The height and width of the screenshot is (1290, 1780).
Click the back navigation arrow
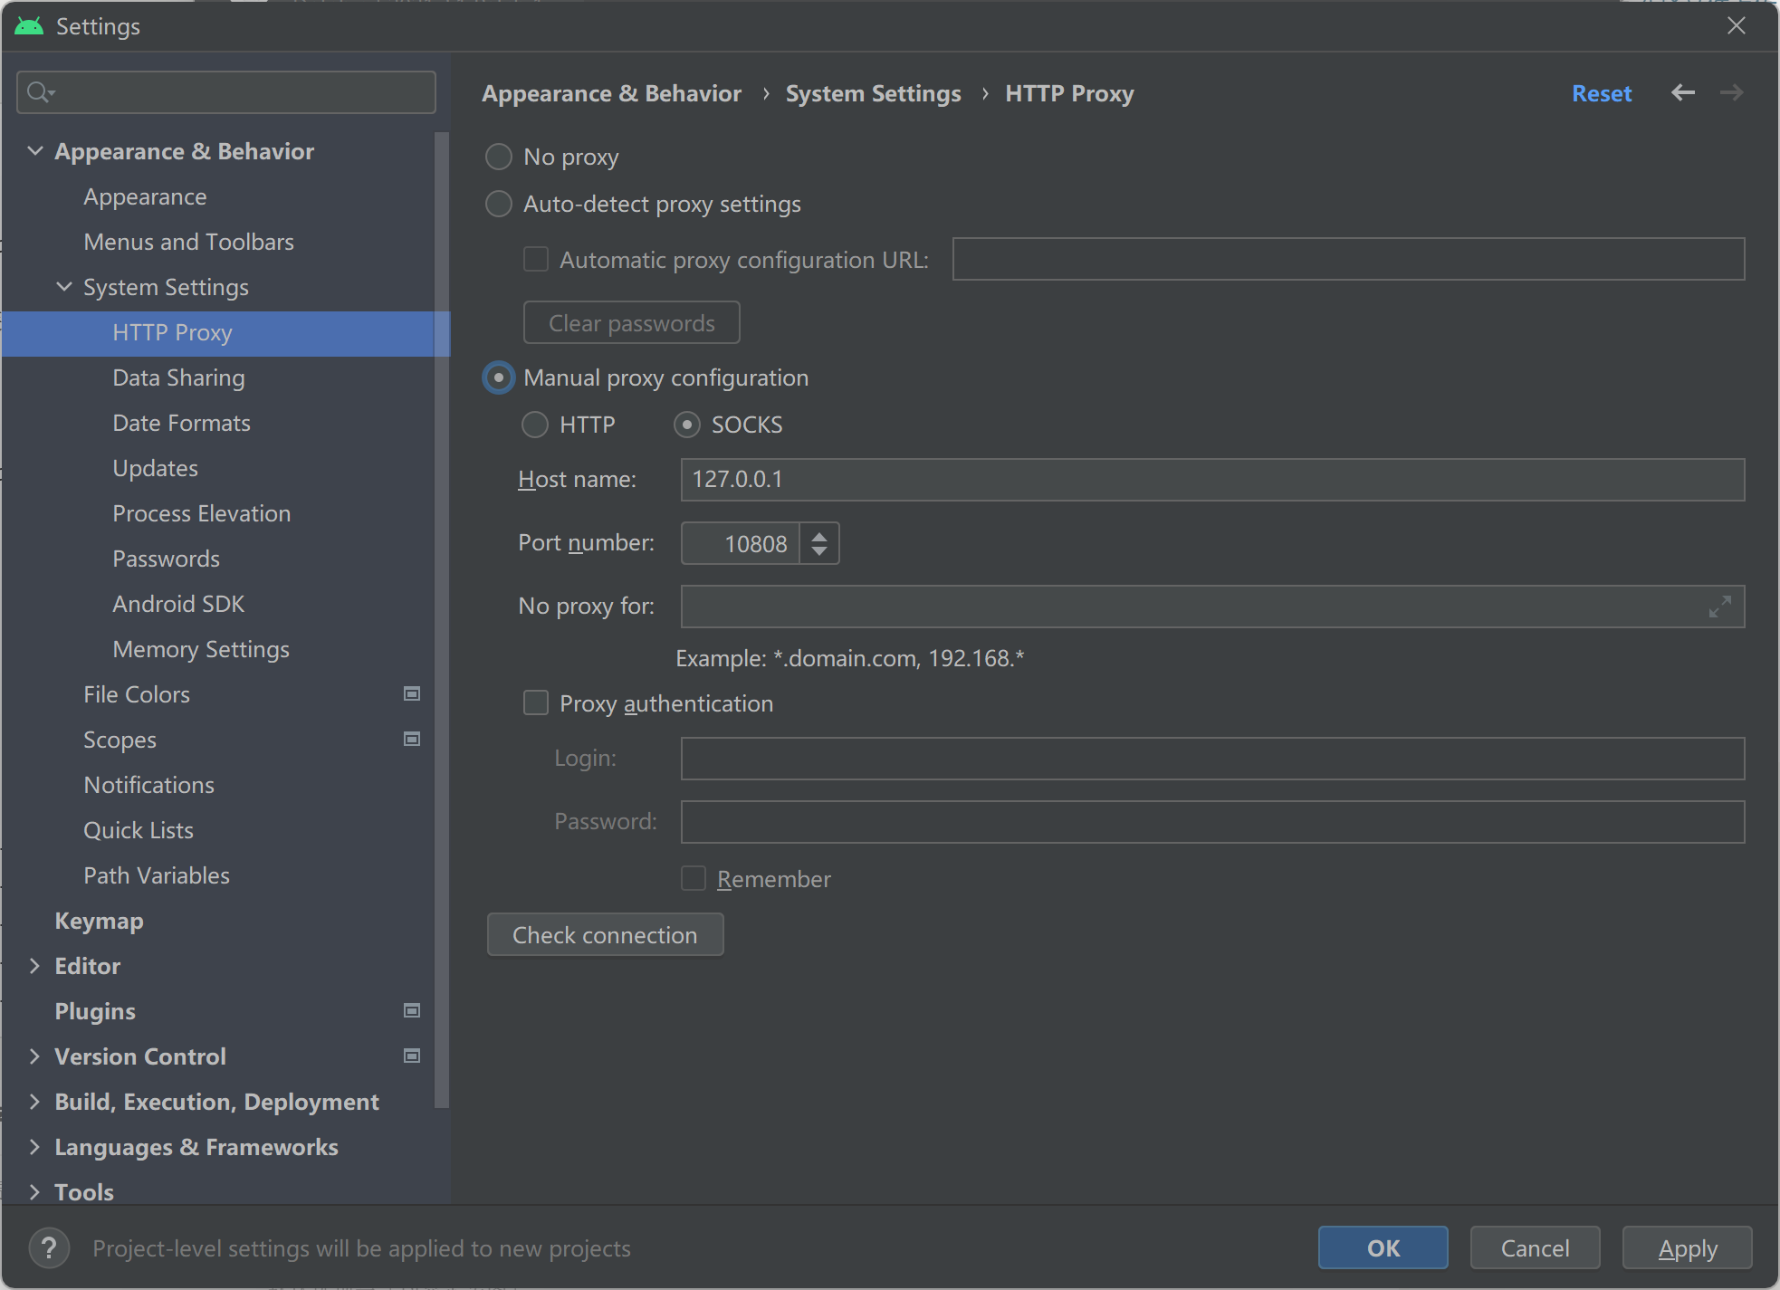coord(1682,93)
